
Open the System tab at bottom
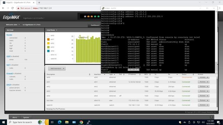(26, 117)
